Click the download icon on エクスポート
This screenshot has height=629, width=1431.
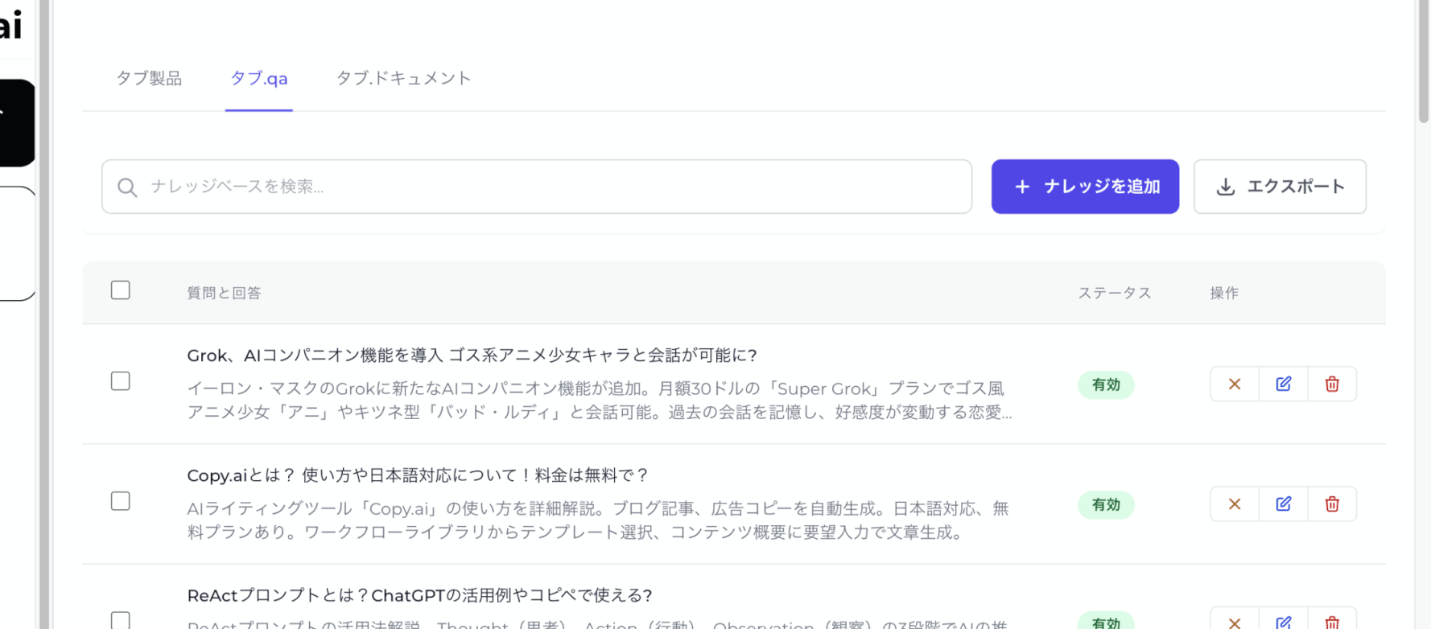(x=1225, y=187)
